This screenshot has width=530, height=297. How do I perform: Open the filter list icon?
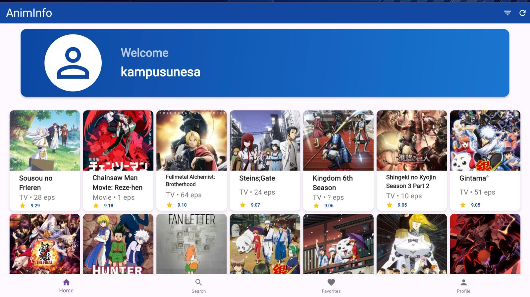point(507,13)
